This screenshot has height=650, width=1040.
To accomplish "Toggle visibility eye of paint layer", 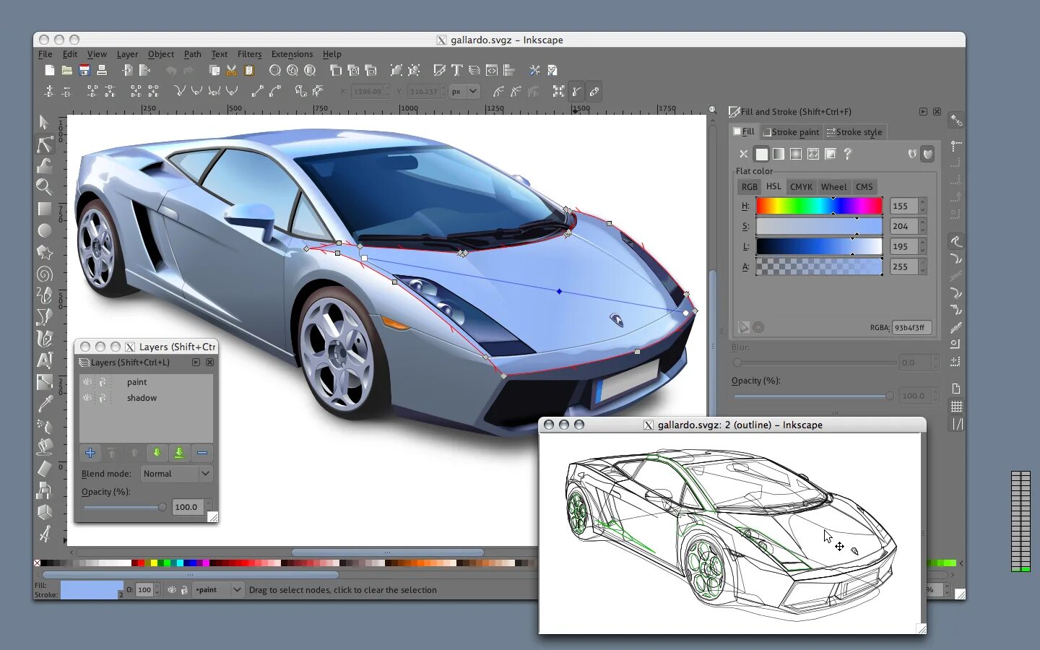I will click(87, 382).
